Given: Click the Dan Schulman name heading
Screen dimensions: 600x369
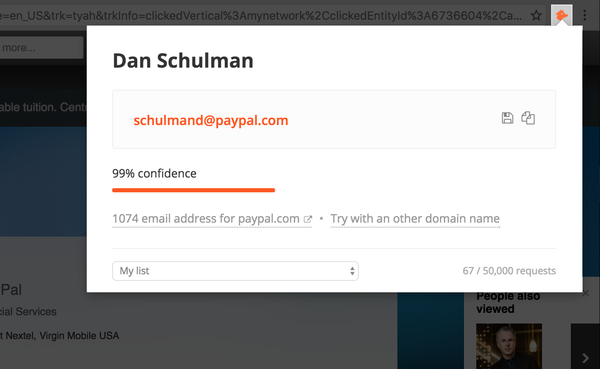Looking at the screenshot, I should click(183, 61).
